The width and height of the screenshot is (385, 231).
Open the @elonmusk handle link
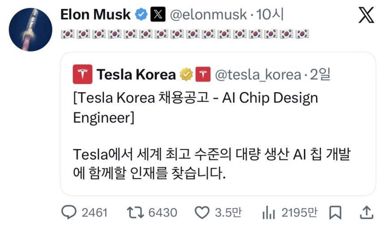pyautogui.click(x=208, y=15)
